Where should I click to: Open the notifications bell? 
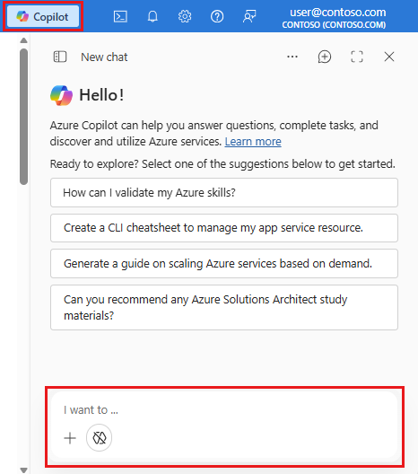(x=152, y=17)
